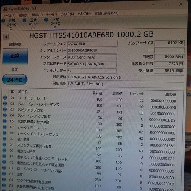The width and height of the screenshot is (191, 191).
Task: Click the 最悪値 column header
Action: [x=117, y=94]
